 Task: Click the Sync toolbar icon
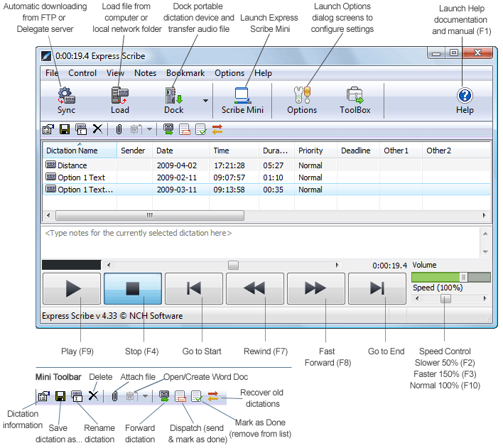tap(66, 96)
